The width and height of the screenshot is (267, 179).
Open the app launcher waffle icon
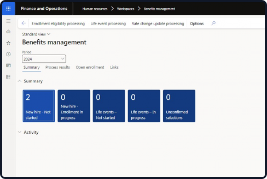[x=8, y=9]
